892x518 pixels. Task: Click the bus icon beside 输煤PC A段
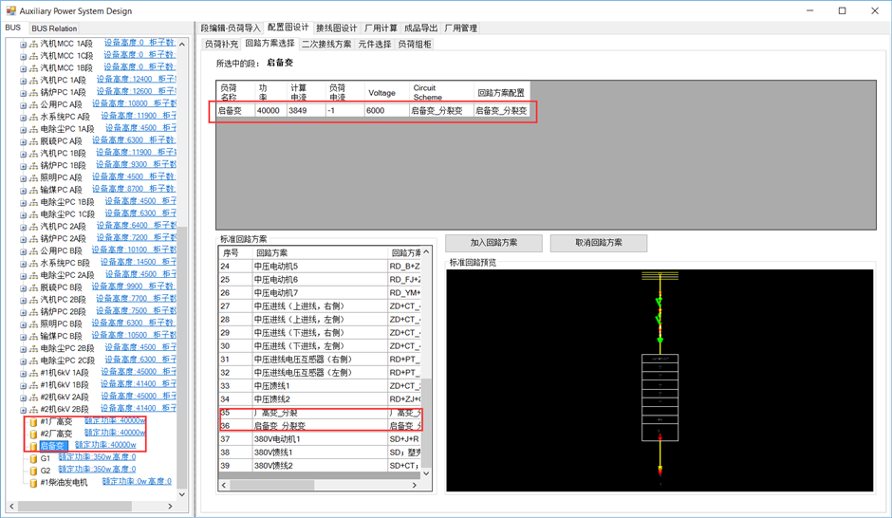click(x=33, y=190)
